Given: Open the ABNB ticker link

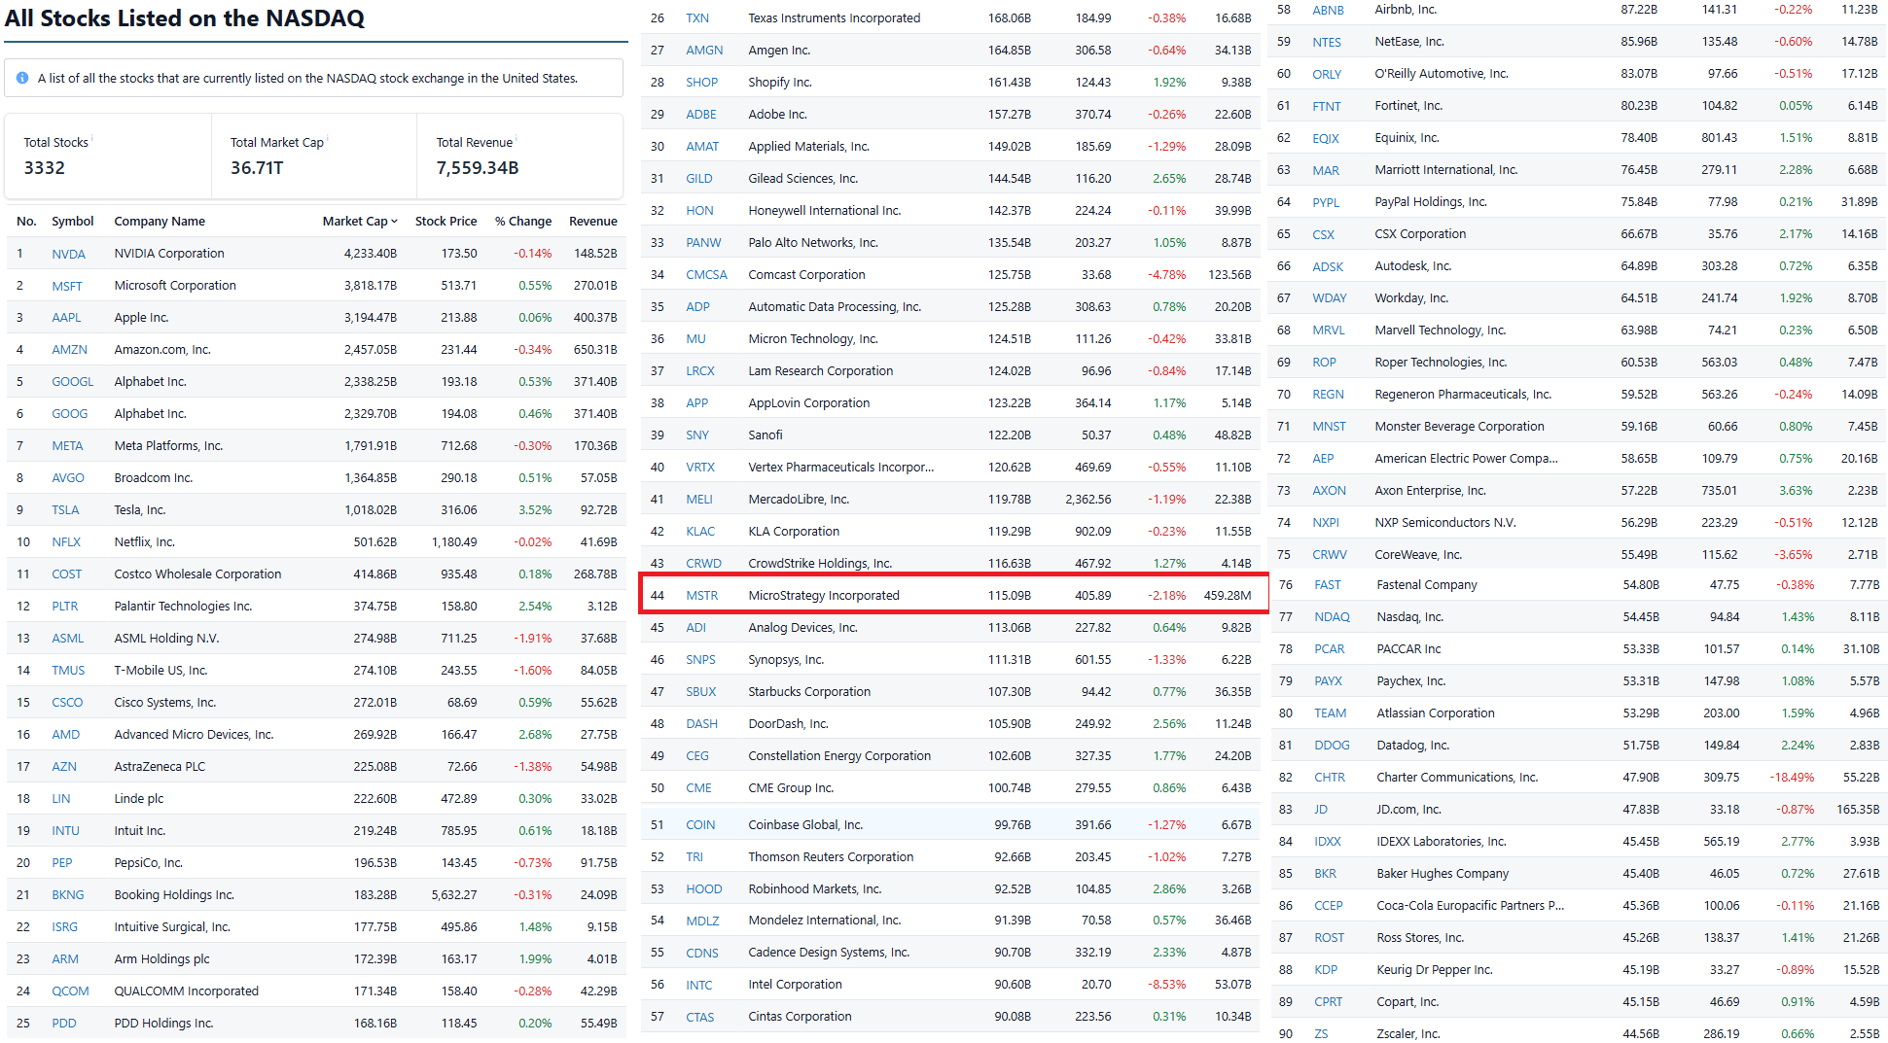Looking at the screenshot, I should [1329, 11].
